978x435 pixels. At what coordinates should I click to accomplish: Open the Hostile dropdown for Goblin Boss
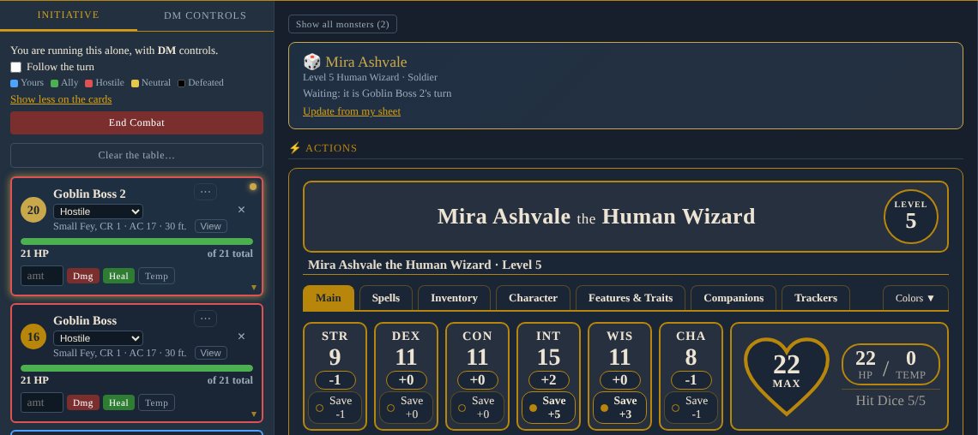click(x=98, y=338)
